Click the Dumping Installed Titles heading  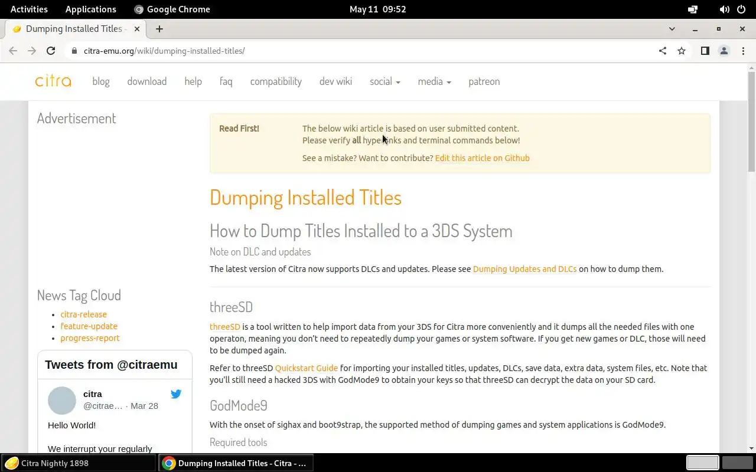click(305, 197)
